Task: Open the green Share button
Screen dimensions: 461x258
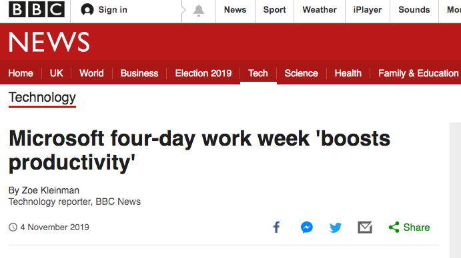Action: (409, 227)
